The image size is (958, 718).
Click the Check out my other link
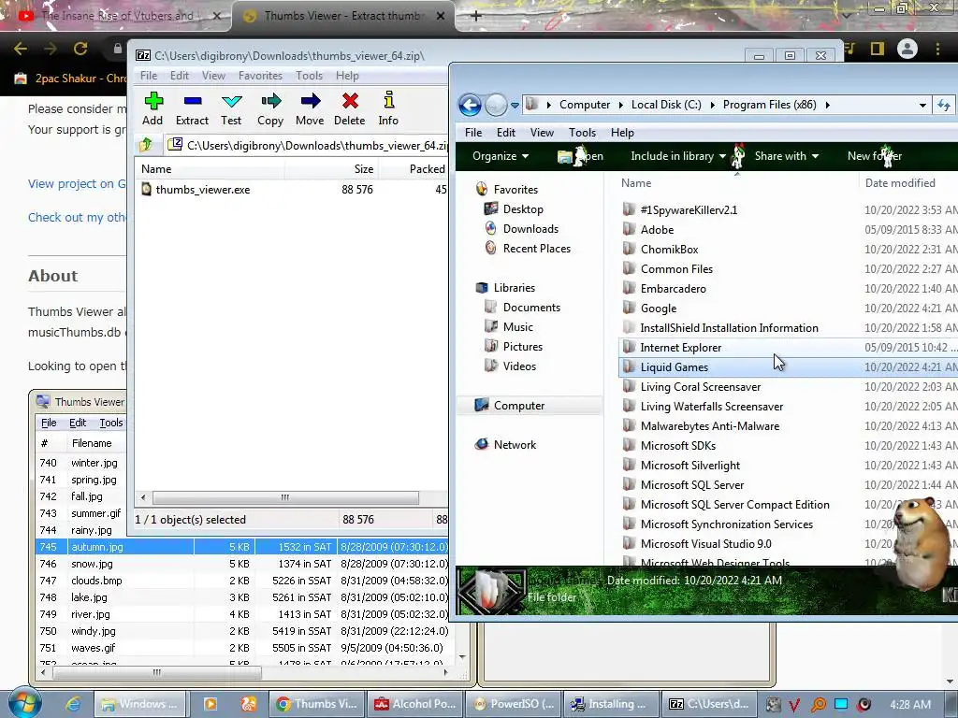click(x=77, y=217)
